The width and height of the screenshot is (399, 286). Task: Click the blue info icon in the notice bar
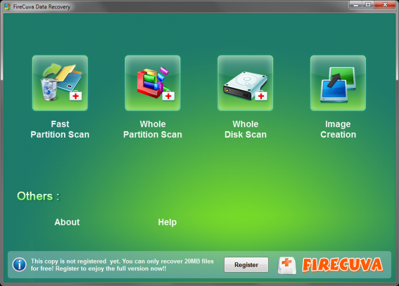(19, 265)
